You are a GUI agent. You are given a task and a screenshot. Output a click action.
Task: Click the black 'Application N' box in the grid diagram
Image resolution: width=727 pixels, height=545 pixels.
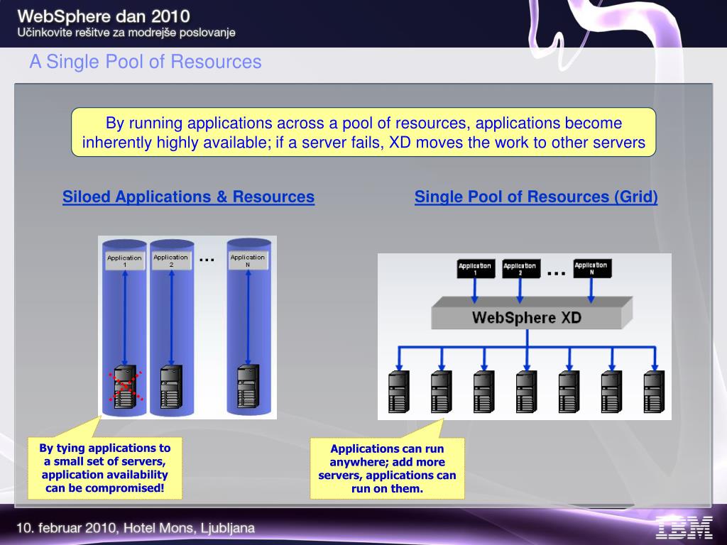coord(591,268)
